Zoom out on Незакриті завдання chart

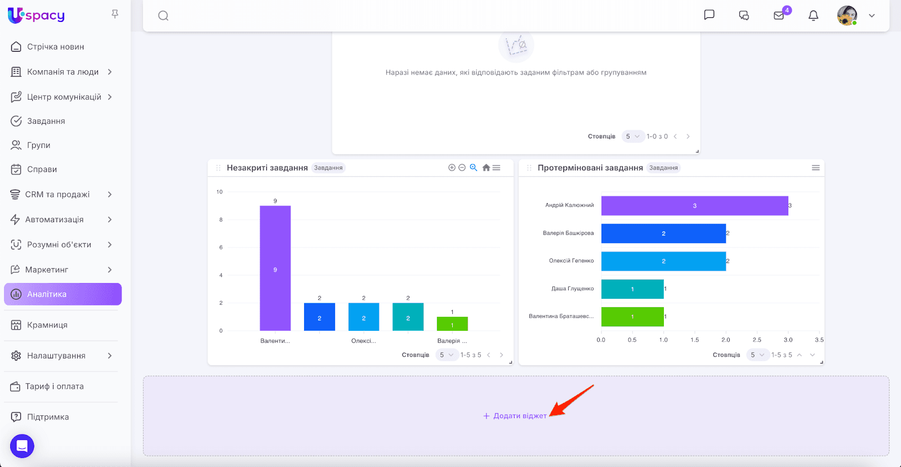pos(462,168)
